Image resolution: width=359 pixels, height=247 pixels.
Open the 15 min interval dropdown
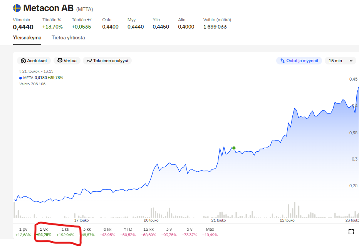click(340, 61)
